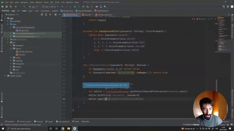
Task: Open the VCS menu
Action: pyautogui.click(x=63, y=3)
